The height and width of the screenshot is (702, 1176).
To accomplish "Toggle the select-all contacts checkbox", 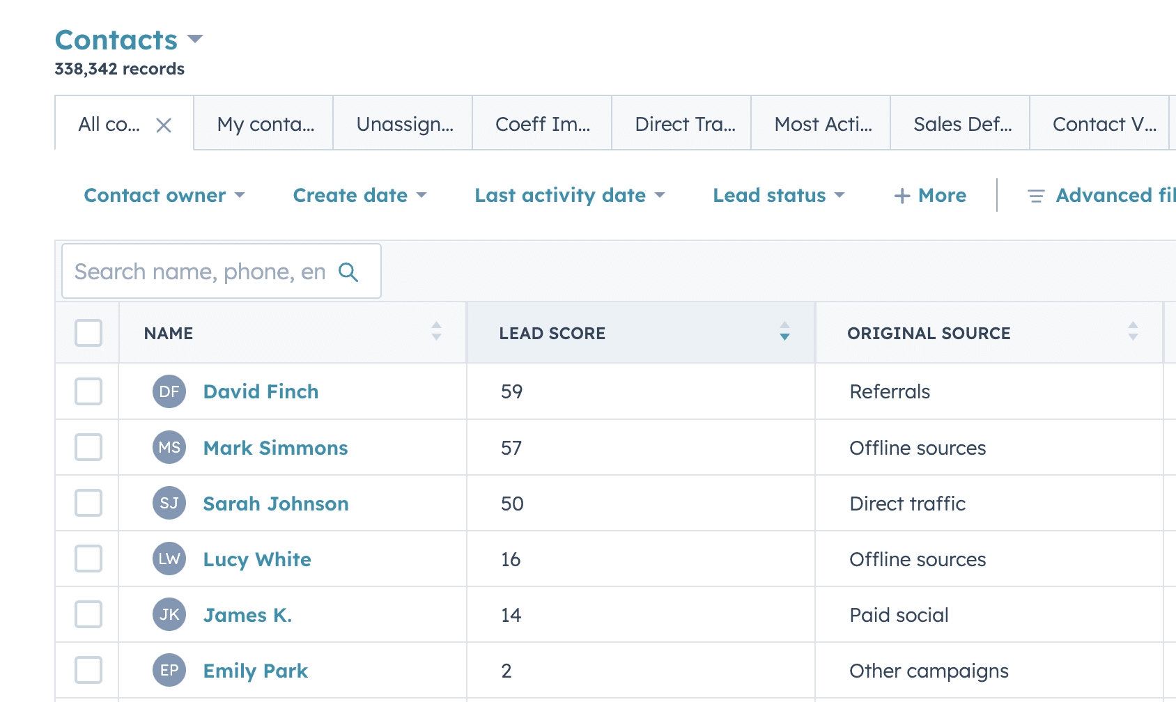I will pos(88,333).
